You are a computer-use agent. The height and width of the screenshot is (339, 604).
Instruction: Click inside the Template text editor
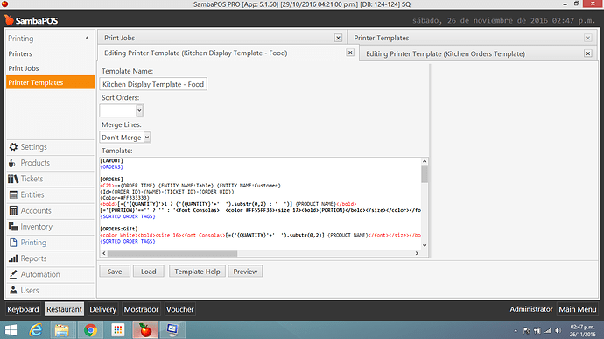click(x=260, y=203)
